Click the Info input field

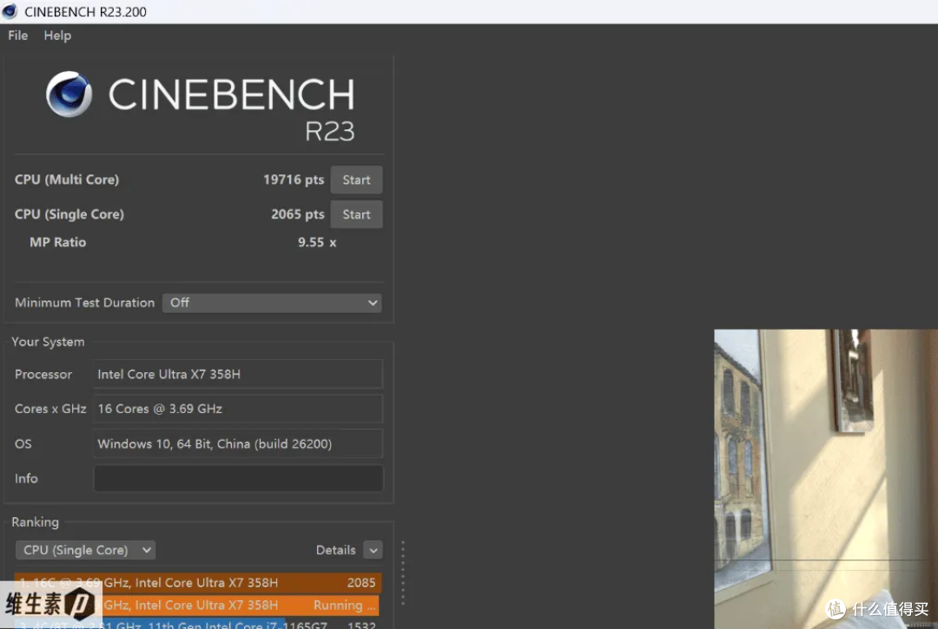238,478
